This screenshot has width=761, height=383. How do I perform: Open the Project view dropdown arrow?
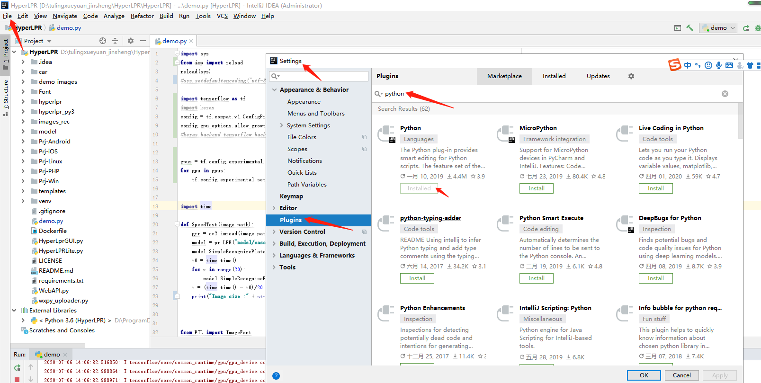click(49, 41)
